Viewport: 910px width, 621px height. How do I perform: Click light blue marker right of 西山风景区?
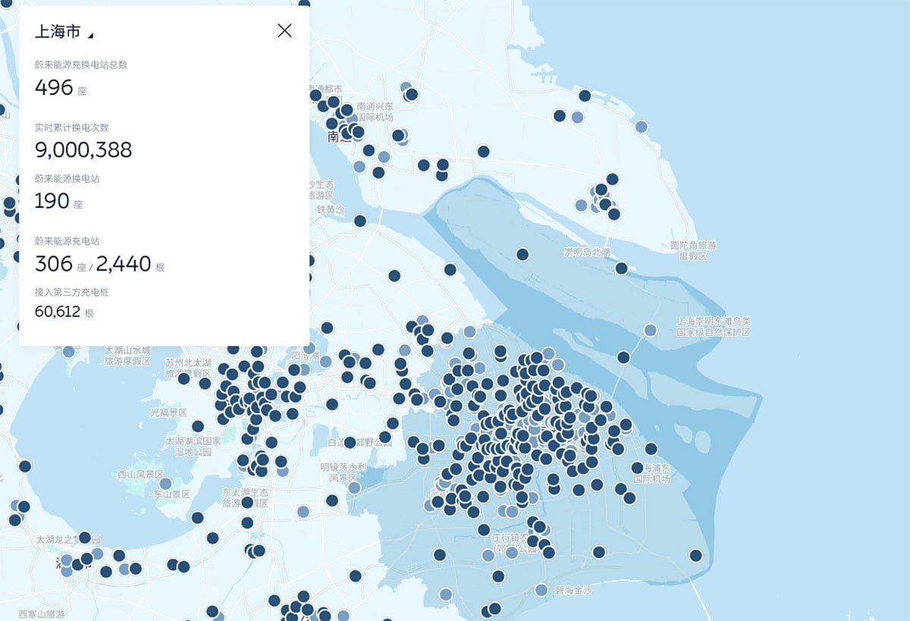[165, 483]
